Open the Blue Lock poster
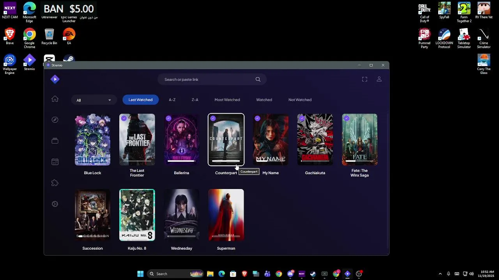 coord(92,140)
